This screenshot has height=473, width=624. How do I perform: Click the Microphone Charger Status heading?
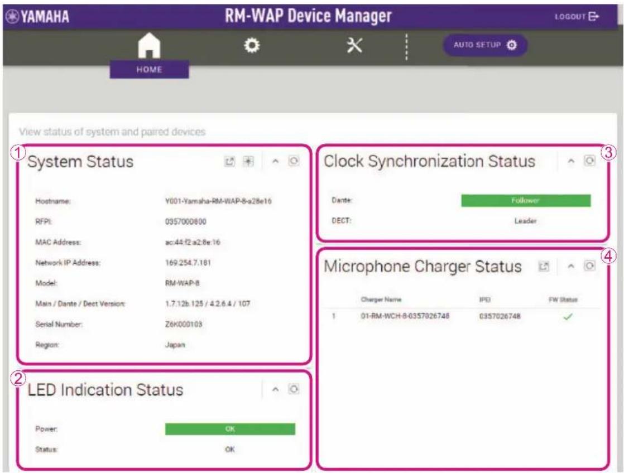423,267
